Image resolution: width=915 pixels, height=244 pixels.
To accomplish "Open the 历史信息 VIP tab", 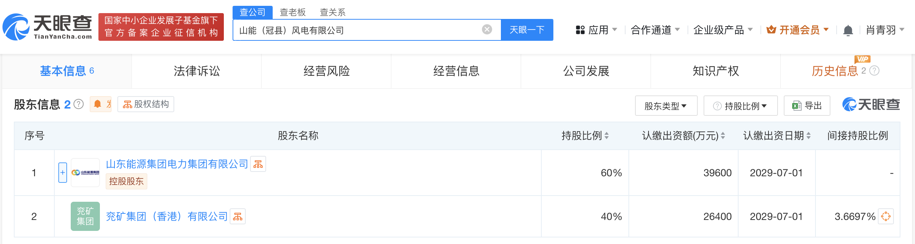I will click(846, 71).
